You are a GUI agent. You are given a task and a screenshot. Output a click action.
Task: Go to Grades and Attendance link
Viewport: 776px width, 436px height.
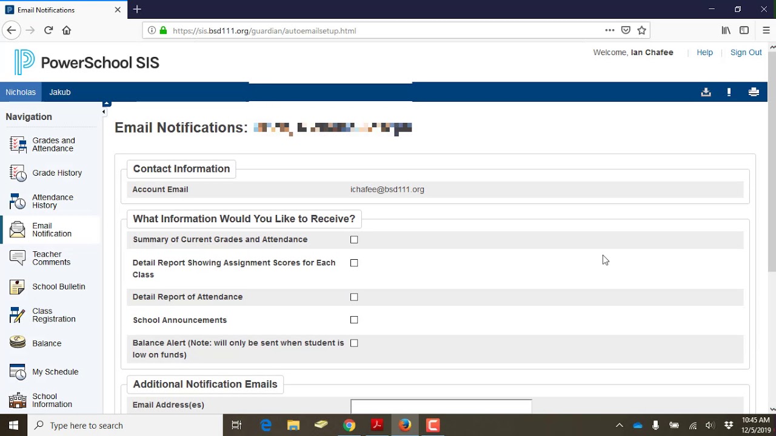tap(54, 145)
